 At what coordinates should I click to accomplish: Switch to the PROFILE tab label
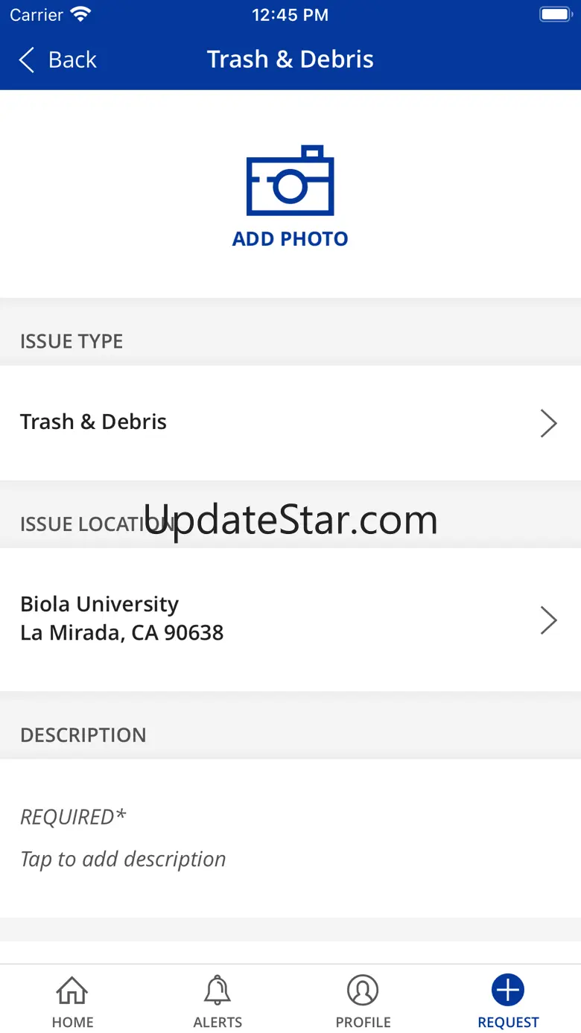point(363,1023)
